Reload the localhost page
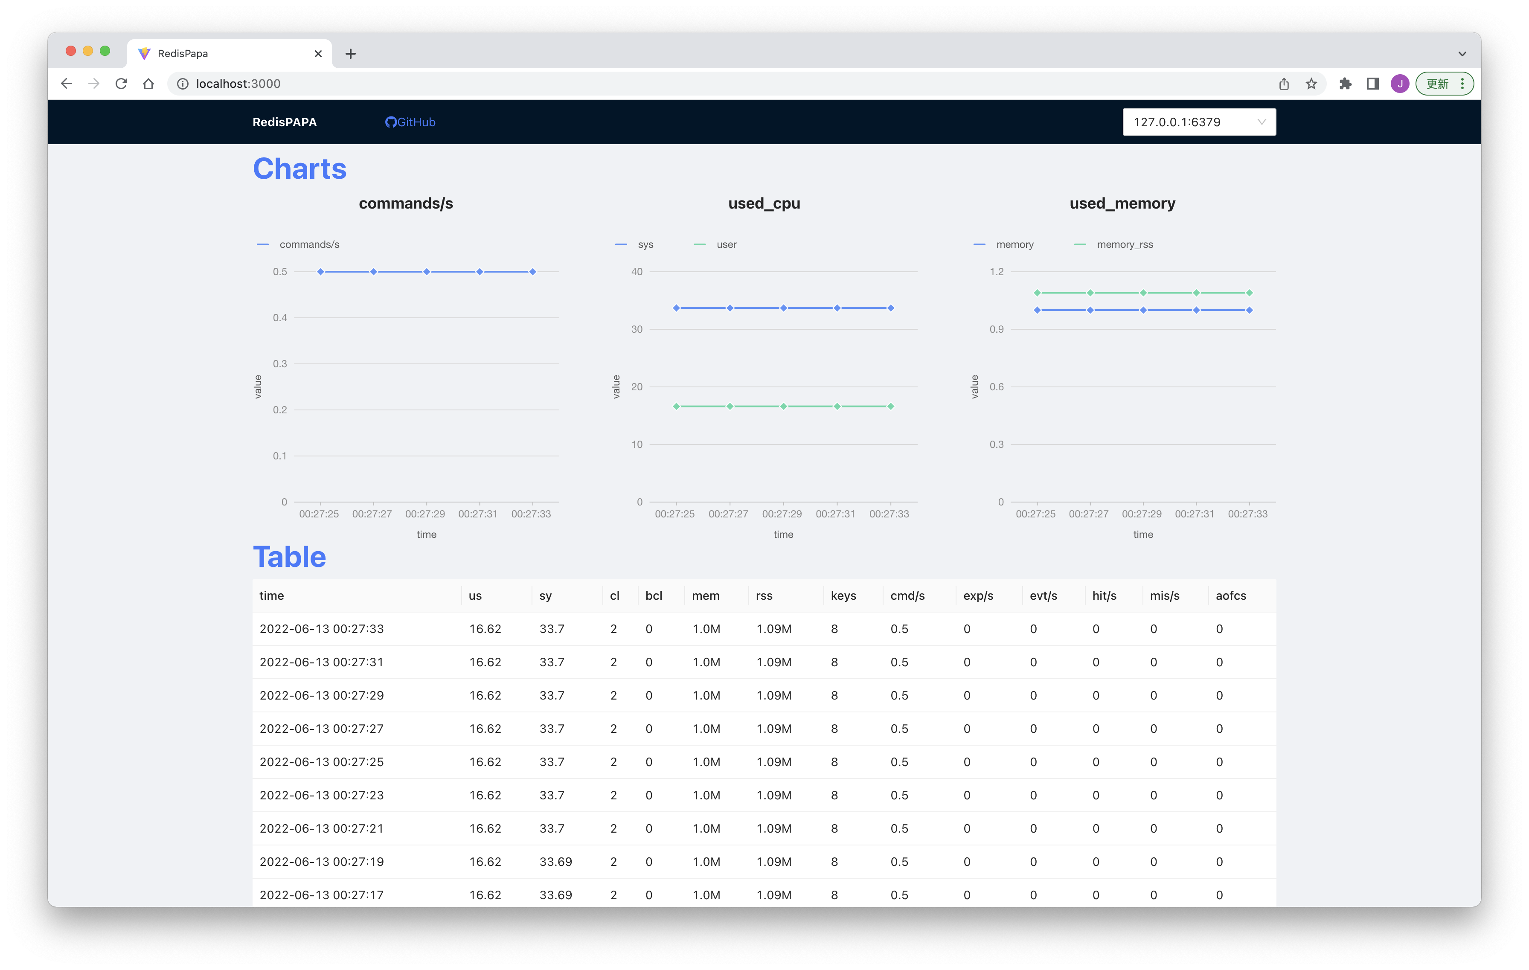Screen dimensions: 1529x970 click(121, 84)
